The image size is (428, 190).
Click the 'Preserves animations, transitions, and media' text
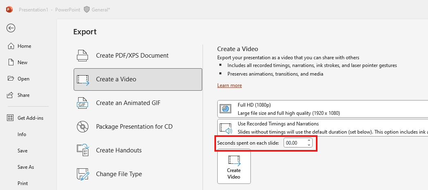[275, 74]
